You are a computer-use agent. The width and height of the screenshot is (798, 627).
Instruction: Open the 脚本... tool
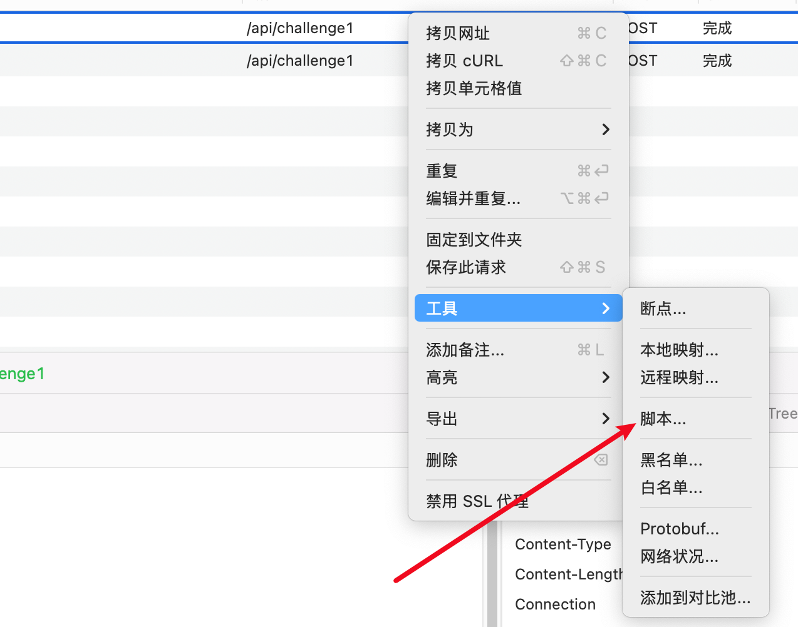663,419
